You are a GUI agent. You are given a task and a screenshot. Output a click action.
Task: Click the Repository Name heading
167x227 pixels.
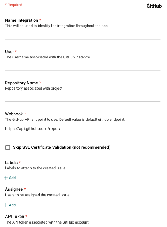[x=21, y=83]
